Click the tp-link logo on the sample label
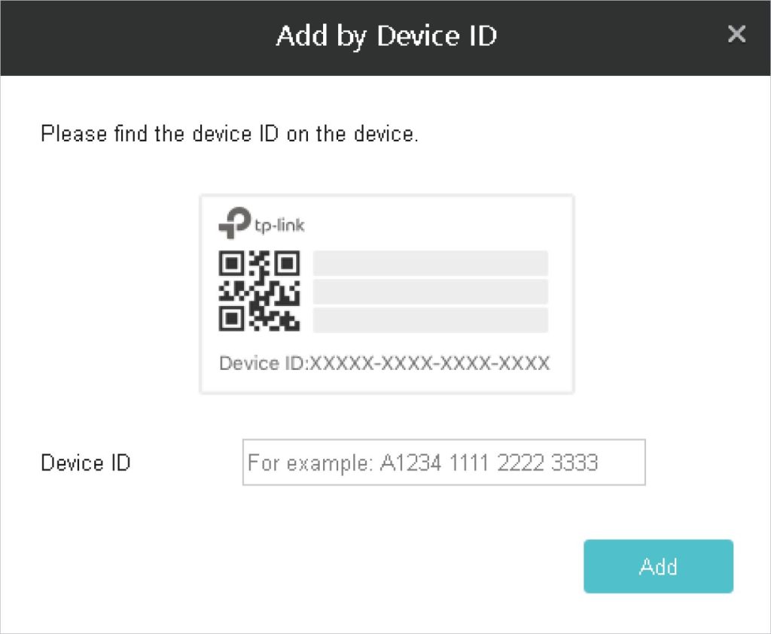The image size is (771, 634). [260, 223]
